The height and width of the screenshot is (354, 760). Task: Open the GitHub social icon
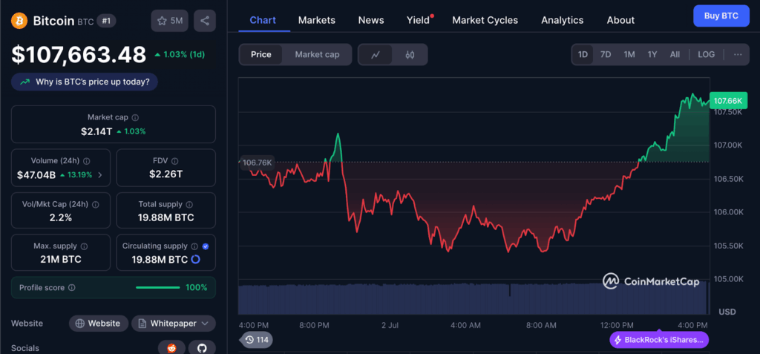pos(201,347)
